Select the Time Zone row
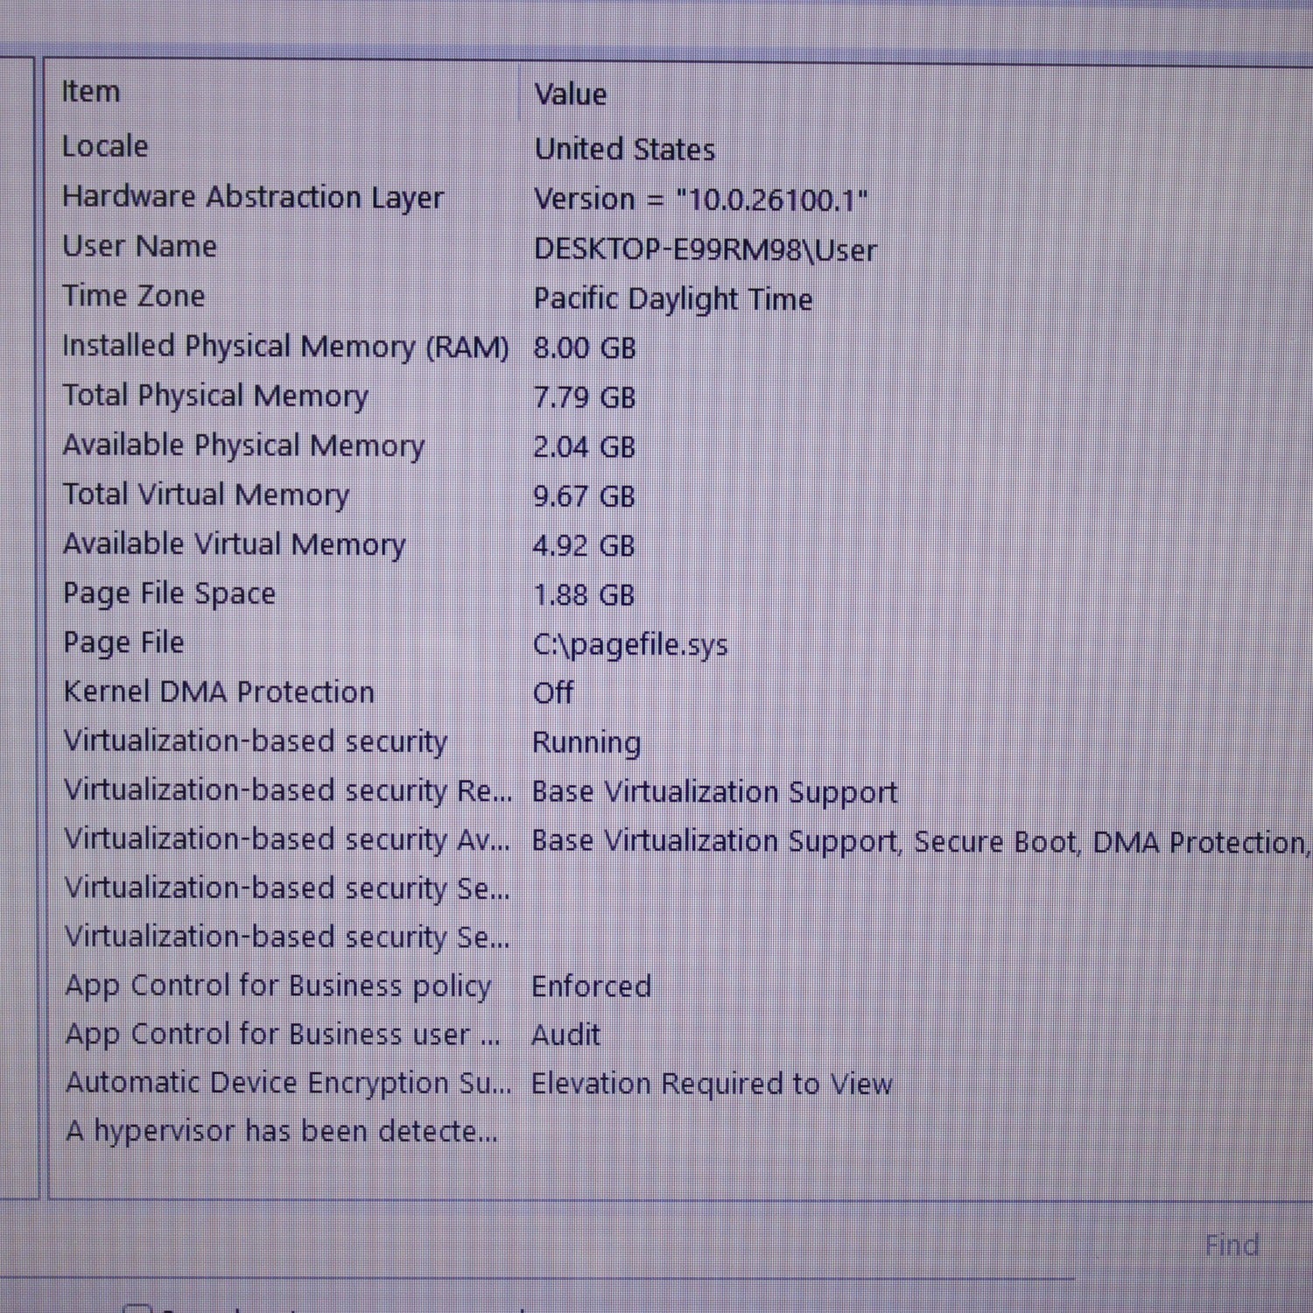 pos(133,296)
